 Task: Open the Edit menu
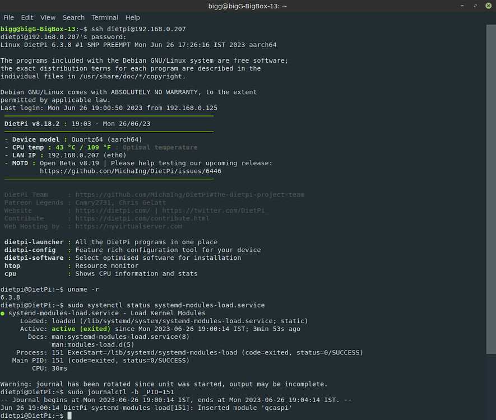[27, 17]
